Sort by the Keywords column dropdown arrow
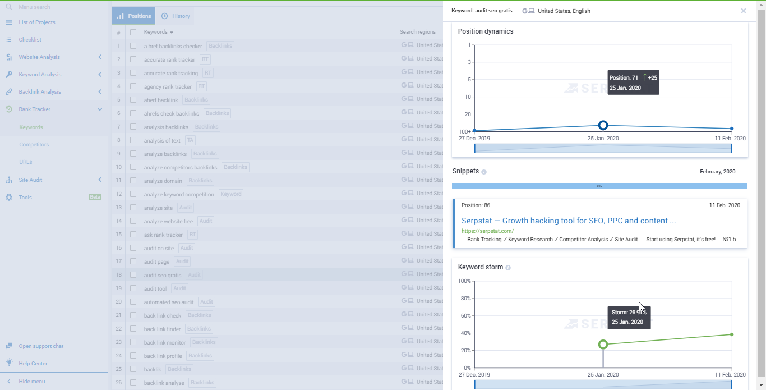 coord(172,33)
